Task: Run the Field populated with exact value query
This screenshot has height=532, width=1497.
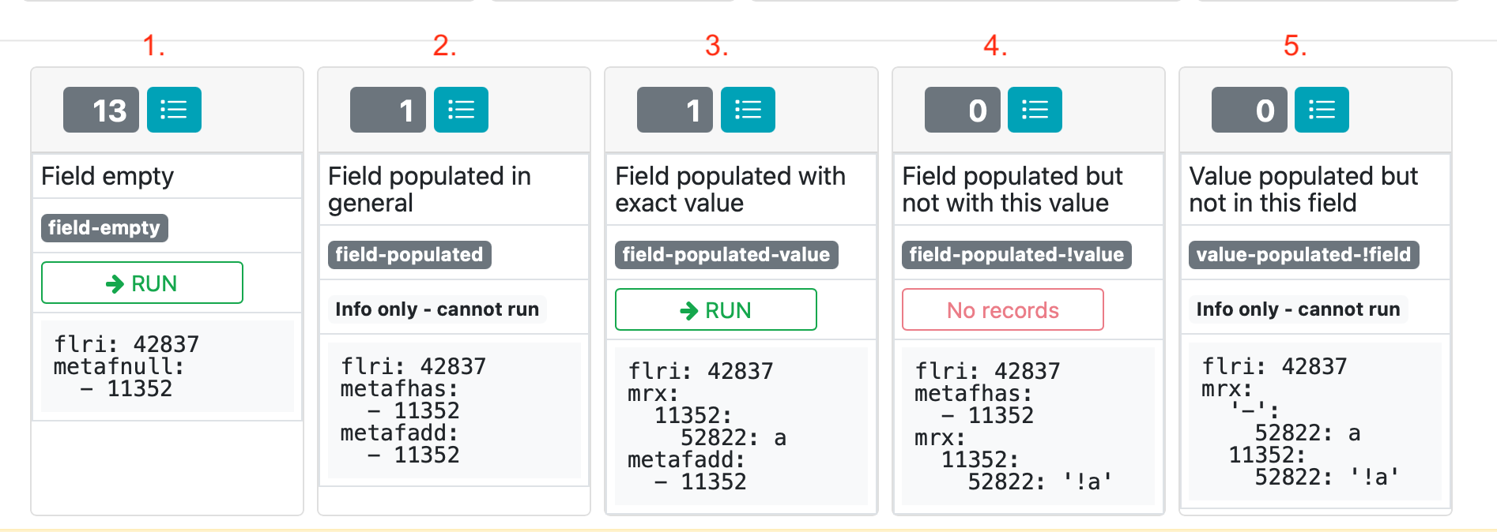Action: (x=716, y=309)
